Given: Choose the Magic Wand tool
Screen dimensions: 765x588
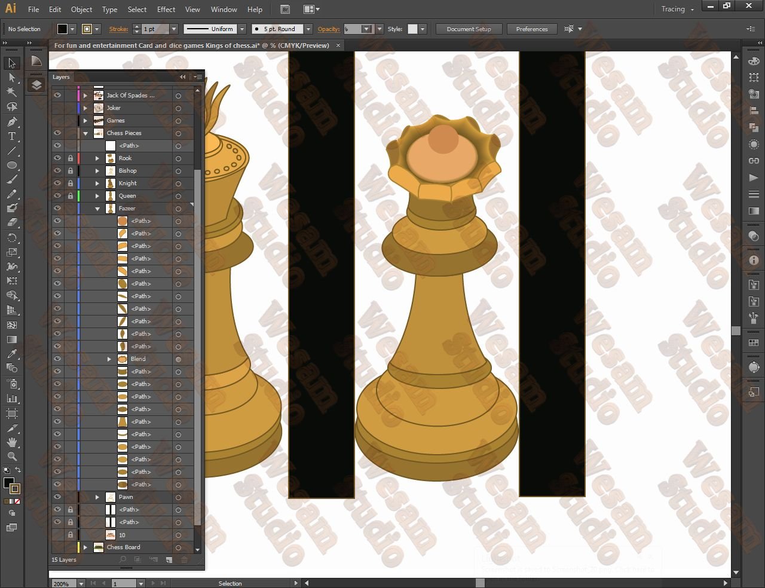Looking at the screenshot, I should 11,92.
